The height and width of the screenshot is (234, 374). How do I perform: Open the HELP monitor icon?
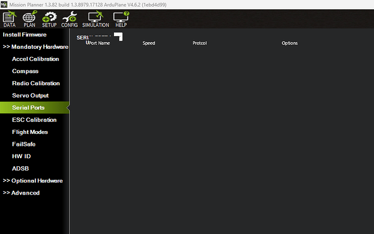point(120,19)
